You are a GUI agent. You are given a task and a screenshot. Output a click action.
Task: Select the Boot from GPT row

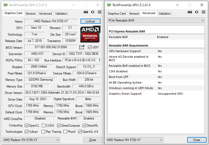pyautogui.click(x=156, y=77)
